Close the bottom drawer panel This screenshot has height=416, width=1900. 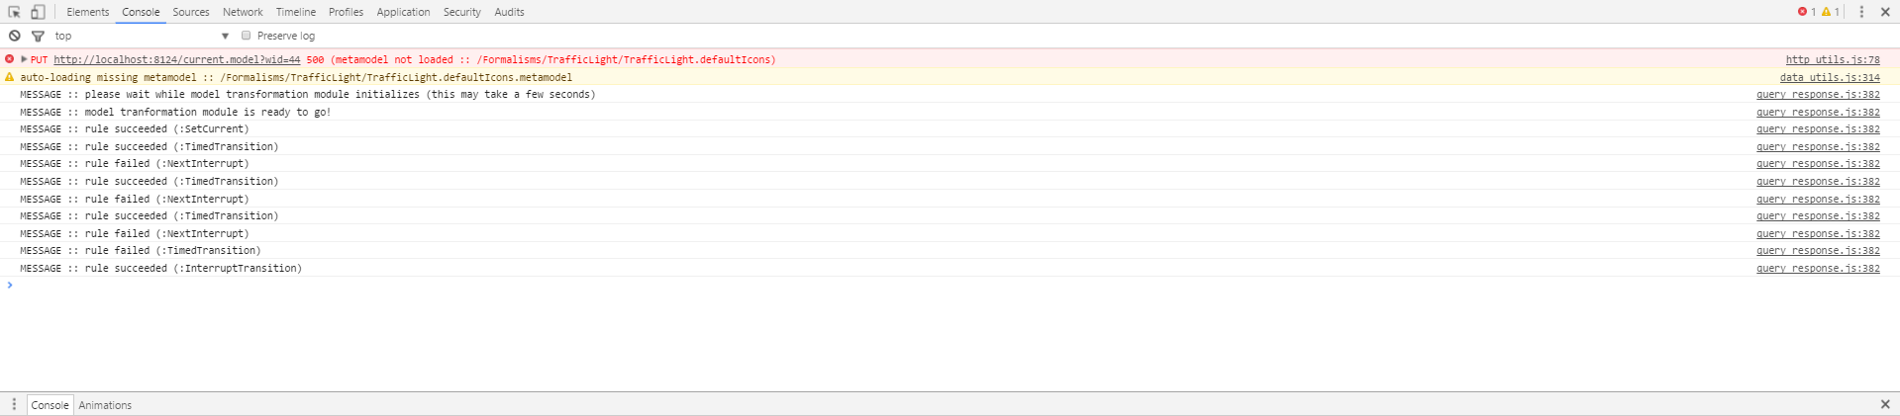coord(1885,404)
